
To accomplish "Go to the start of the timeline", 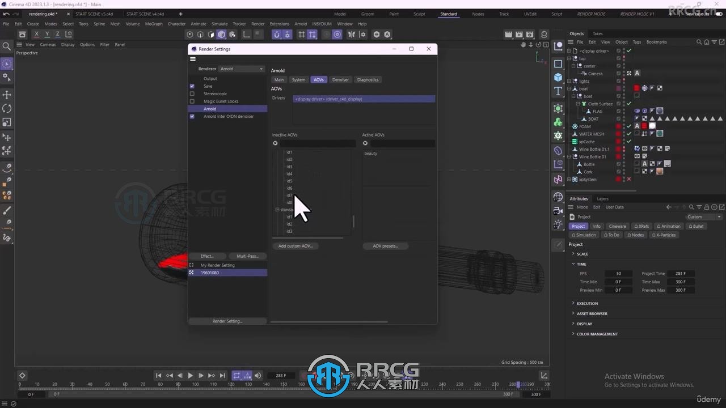I will pyautogui.click(x=158, y=376).
